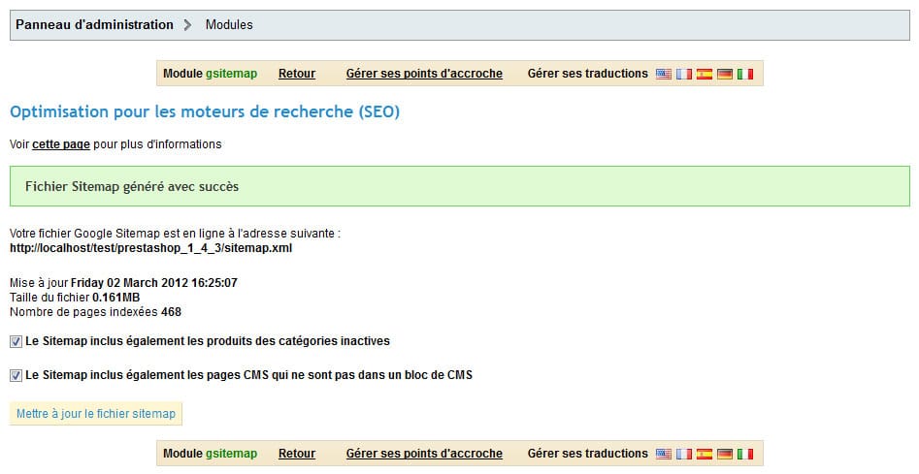Click the French flag in bottom module bar
919x474 pixels.
[684, 454]
